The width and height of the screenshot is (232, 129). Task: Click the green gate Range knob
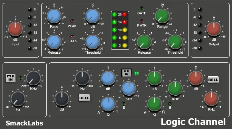(162, 16)
